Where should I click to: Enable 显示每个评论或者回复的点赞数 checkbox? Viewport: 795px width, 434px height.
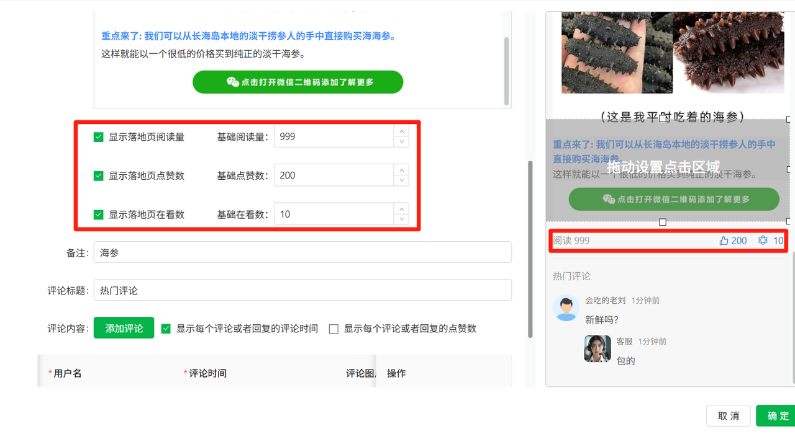(334, 329)
